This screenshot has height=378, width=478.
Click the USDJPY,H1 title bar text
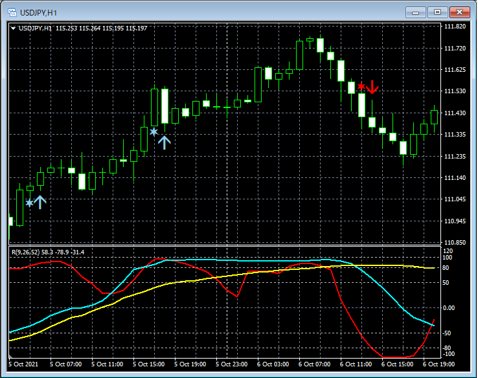point(40,12)
